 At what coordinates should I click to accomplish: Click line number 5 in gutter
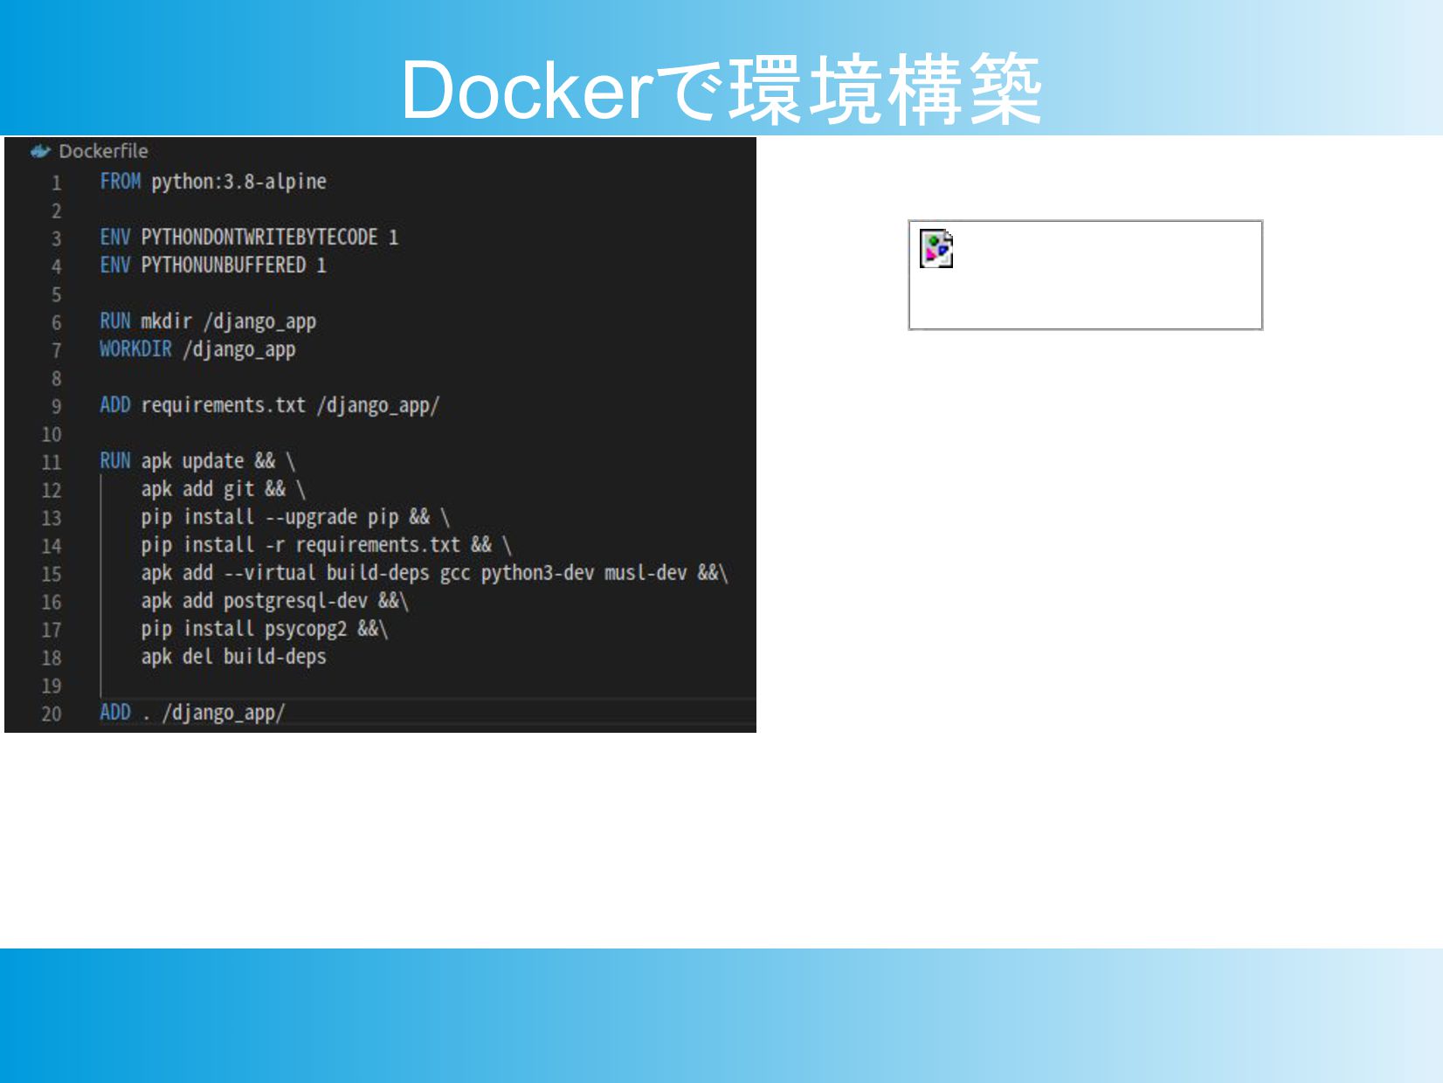coord(56,295)
